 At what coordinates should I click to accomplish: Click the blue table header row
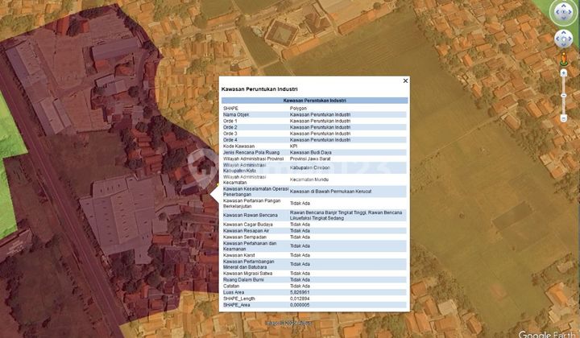pyautogui.click(x=314, y=101)
